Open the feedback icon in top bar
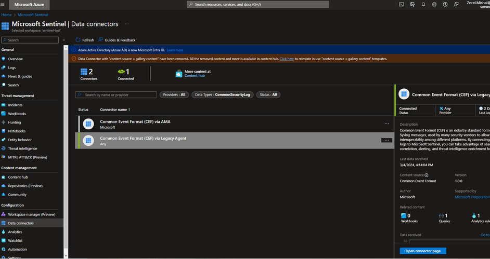The width and height of the screenshot is (490, 259). click(x=456, y=4)
